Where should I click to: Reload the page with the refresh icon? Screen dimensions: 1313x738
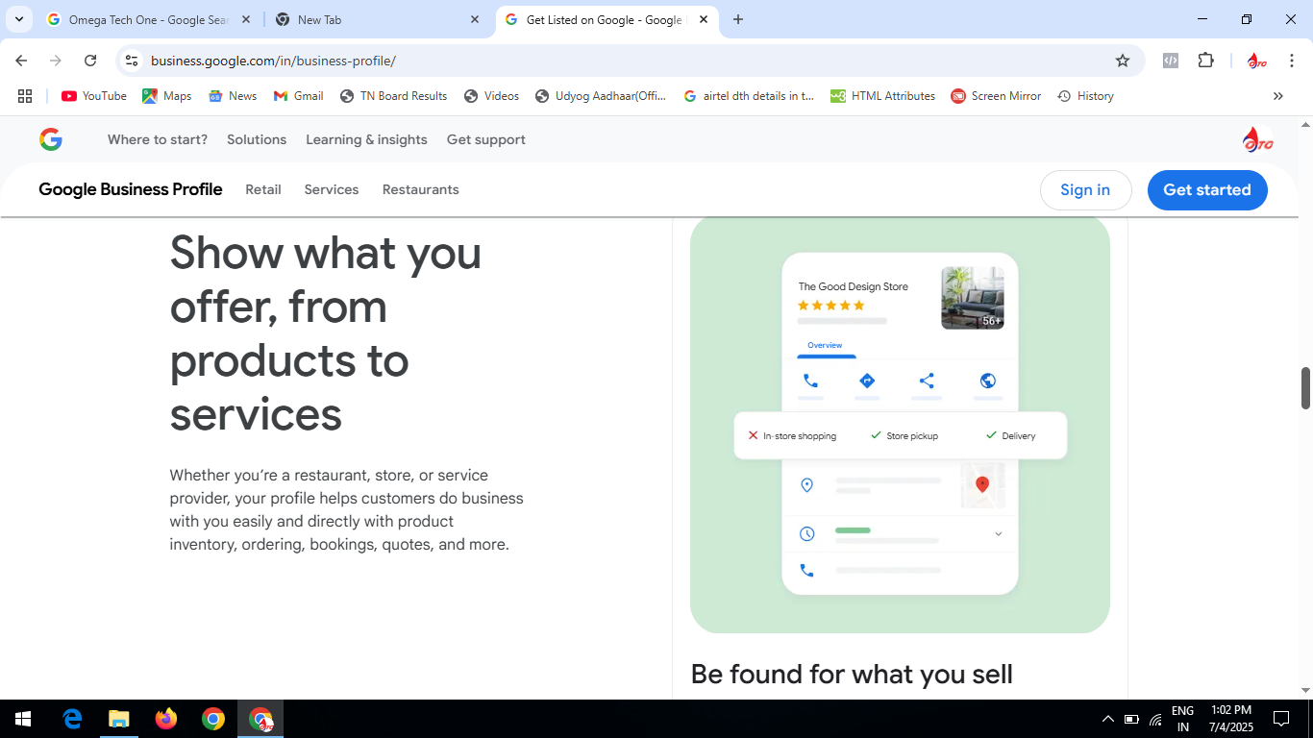pos(90,61)
